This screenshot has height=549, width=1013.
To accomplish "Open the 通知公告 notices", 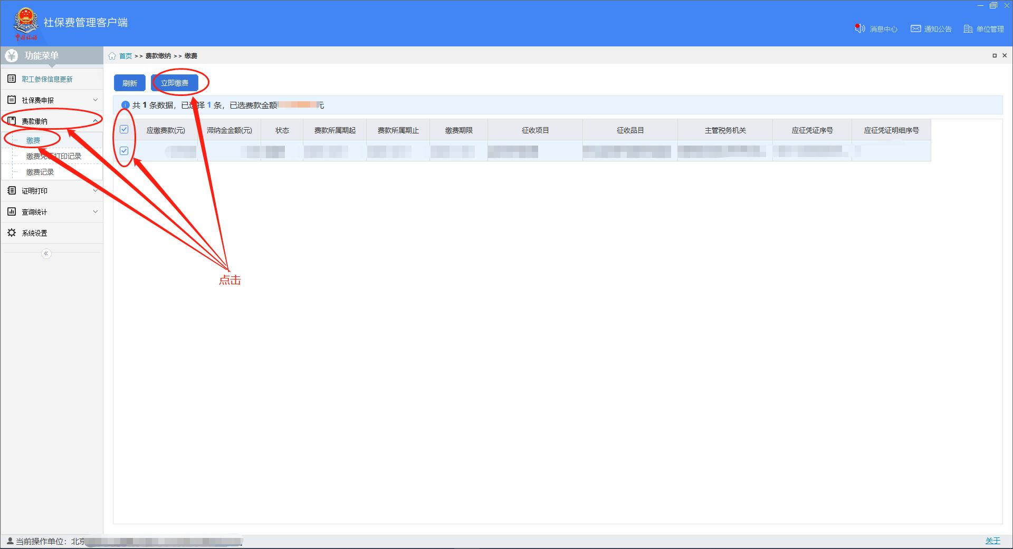I will tap(931, 29).
